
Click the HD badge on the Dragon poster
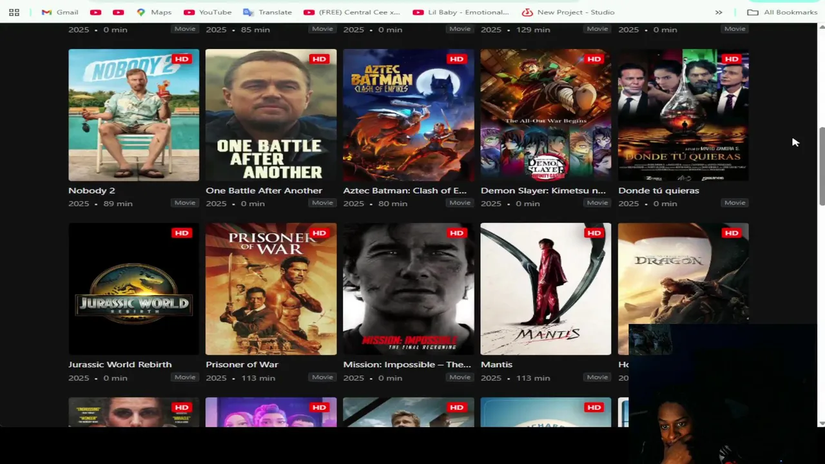pos(731,233)
